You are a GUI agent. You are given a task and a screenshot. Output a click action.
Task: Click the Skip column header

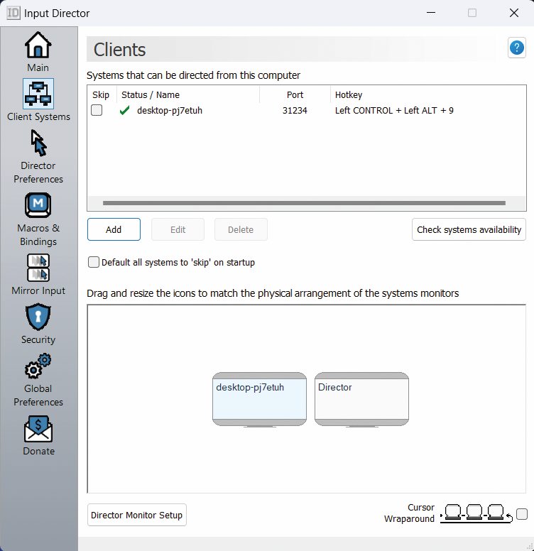pyautogui.click(x=101, y=95)
